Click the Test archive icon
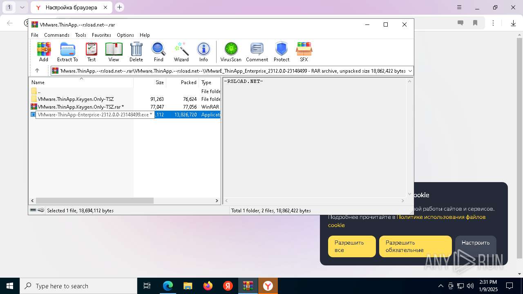 click(92, 52)
